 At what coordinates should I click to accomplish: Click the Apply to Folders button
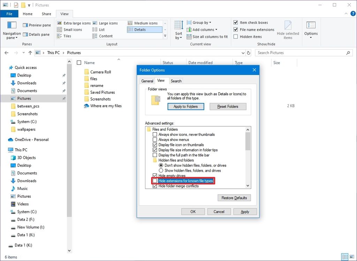(x=185, y=106)
